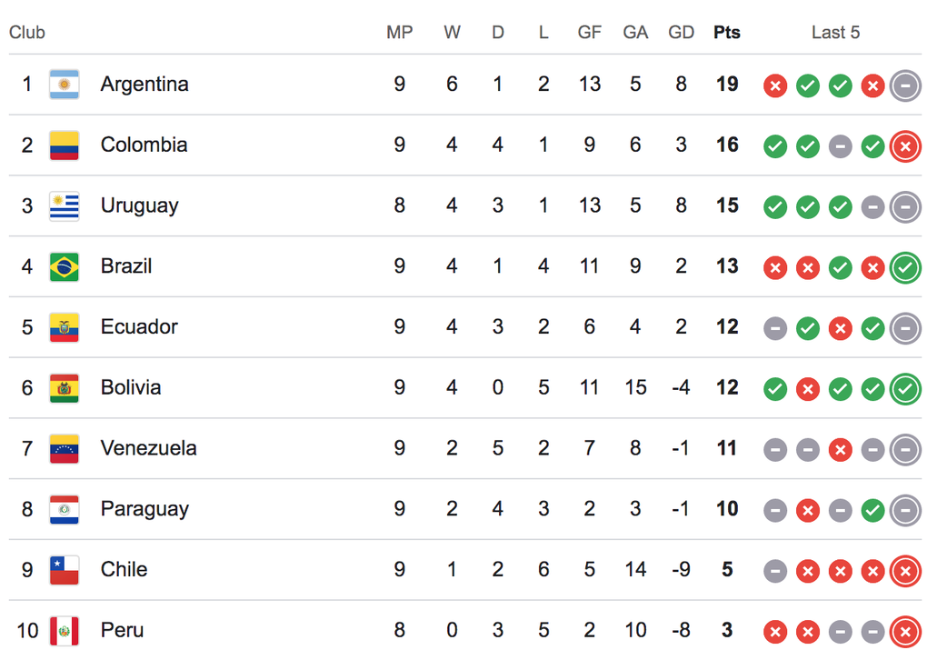Open the Colombia team link

coord(144,145)
